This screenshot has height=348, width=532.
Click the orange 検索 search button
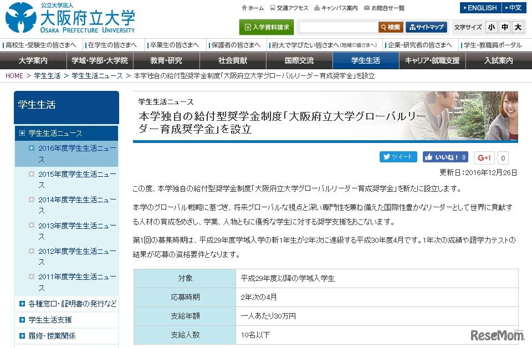(391, 27)
